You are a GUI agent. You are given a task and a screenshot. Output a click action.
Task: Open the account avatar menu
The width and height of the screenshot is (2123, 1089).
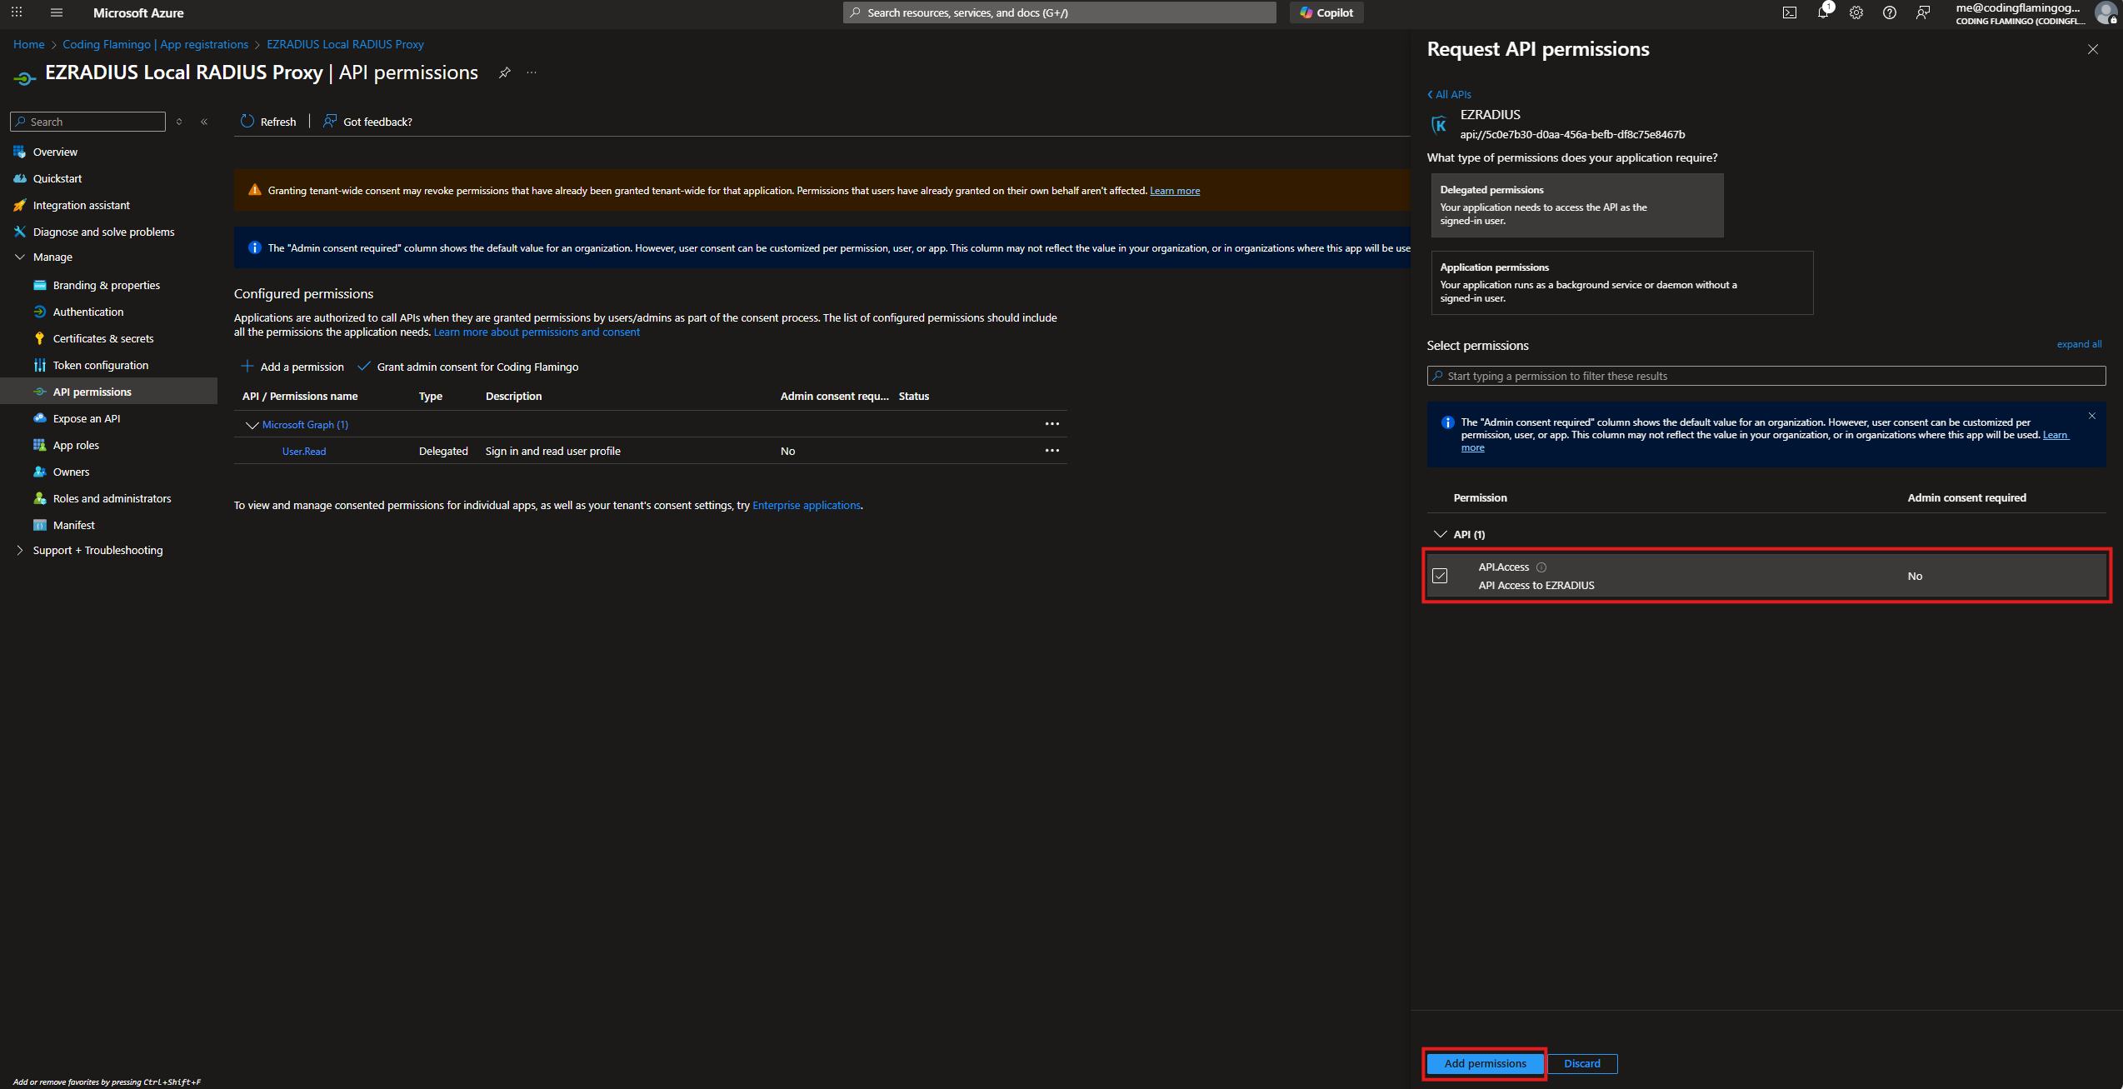tap(2106, 12)
